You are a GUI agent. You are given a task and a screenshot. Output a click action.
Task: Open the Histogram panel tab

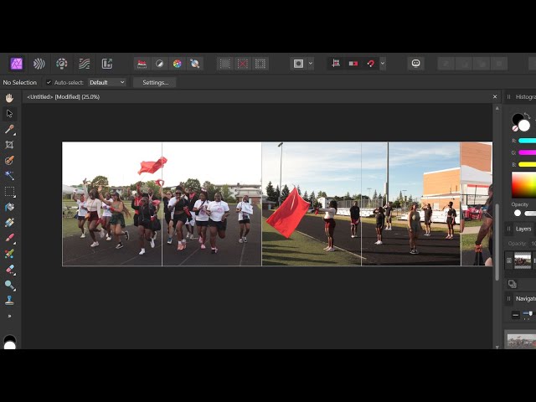point(525,97)
